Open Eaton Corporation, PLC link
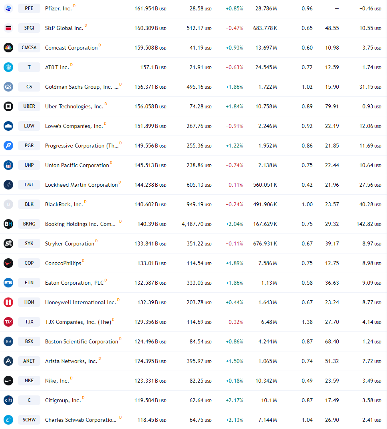The height and width of the screenshot is (429, 387). [74, 283]
